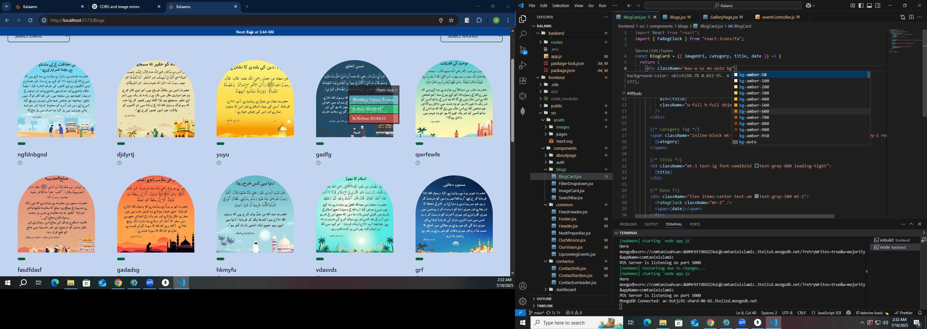Open Manage gear icon in VS Code
This screenshot has height=329, width=927.
(523, 301)
